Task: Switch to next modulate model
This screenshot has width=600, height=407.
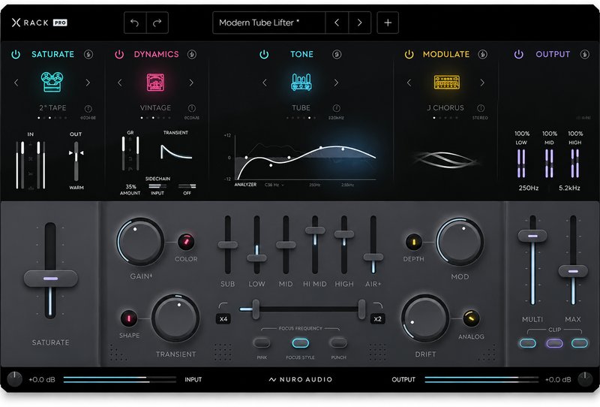Action: point(482,83)
